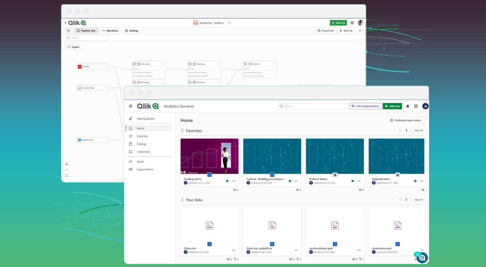The image size is (486, 267).
Task: Click the Customize your home button
Action: point(405,120)
